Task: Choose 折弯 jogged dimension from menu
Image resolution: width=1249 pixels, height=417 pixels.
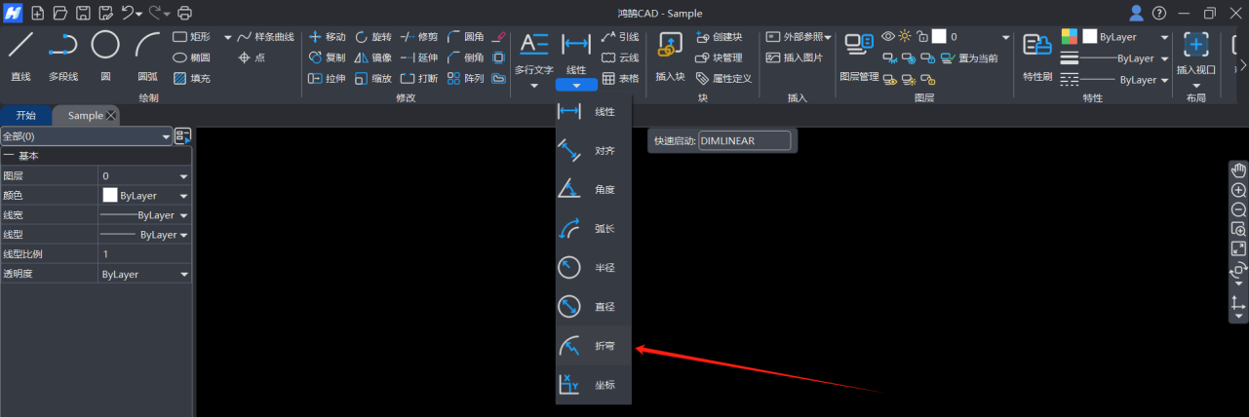Action: click(x=593, y=346)
